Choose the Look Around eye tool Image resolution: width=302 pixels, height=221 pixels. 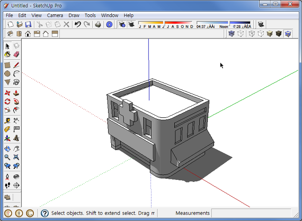coord(16,177)
